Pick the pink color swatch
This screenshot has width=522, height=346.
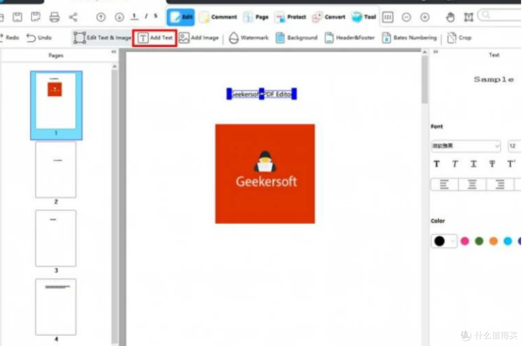465,241
